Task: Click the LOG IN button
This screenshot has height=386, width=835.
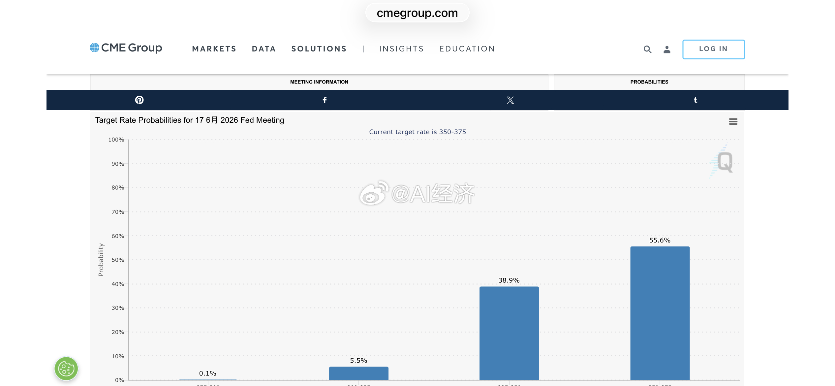Action: (713, 49)
